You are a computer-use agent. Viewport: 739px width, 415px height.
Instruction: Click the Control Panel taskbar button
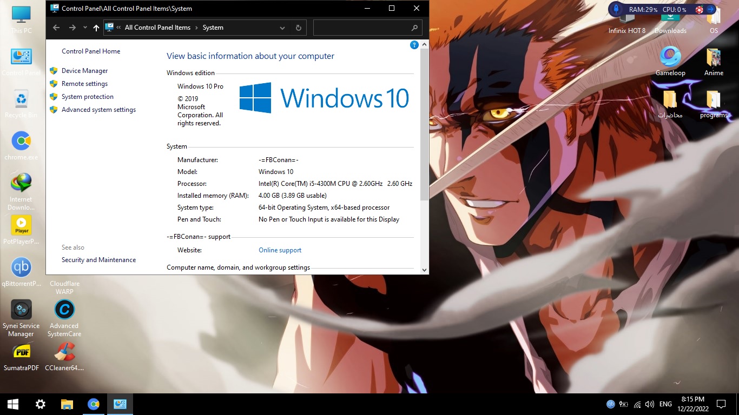120,404
